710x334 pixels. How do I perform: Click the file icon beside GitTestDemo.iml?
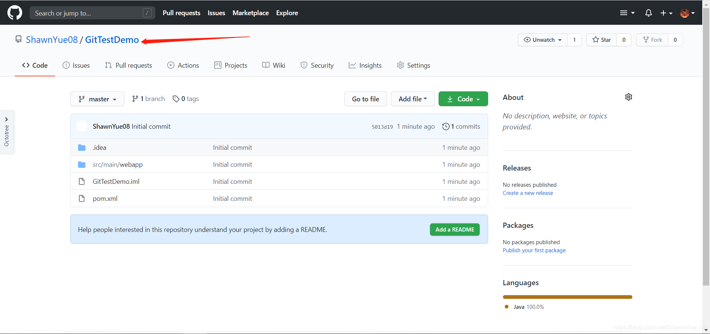pyautogui.click(x=82, y=182)
